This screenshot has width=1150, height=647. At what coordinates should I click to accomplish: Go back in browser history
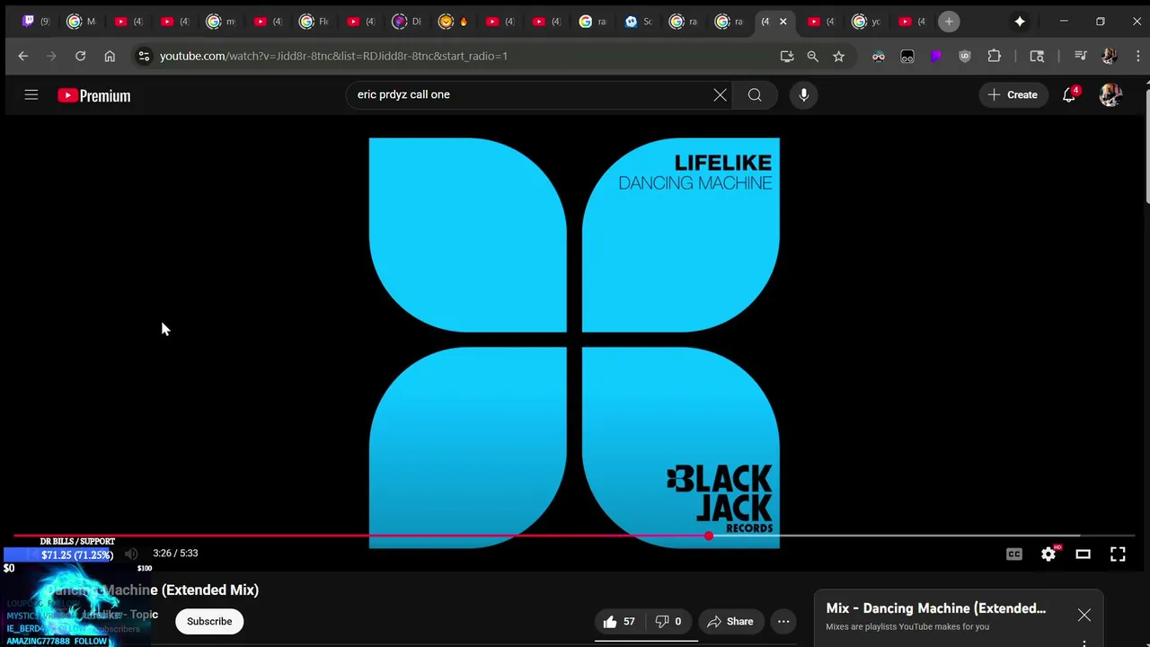tap(23, 56)
